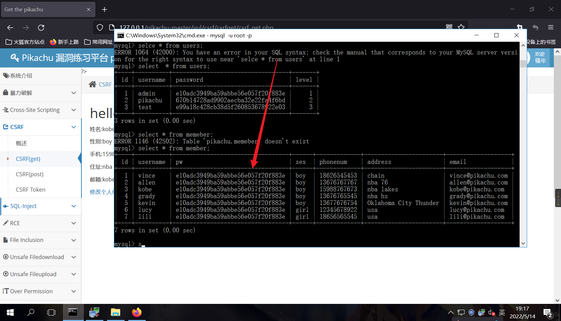This screenshot has height=321, width=561.
Task: Open the Firefox hamburger menu
Action: point(550,27)
